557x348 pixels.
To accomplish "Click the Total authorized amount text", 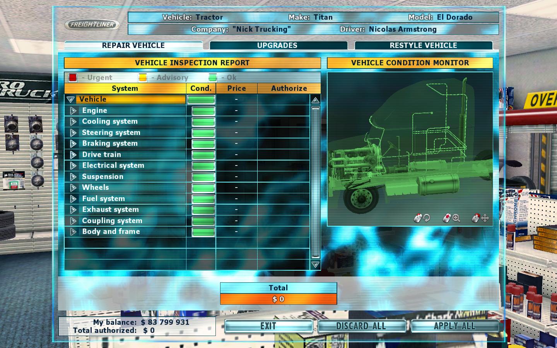I will [149, 331].
